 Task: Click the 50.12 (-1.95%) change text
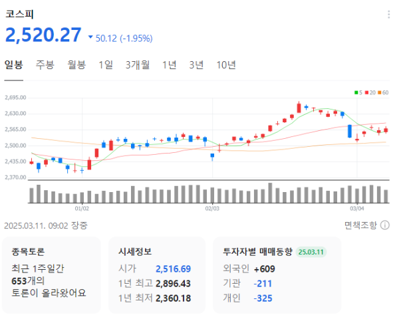[x=124, y=39]
